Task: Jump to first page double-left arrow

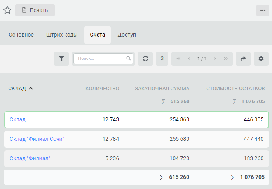Action: [178, 59]
